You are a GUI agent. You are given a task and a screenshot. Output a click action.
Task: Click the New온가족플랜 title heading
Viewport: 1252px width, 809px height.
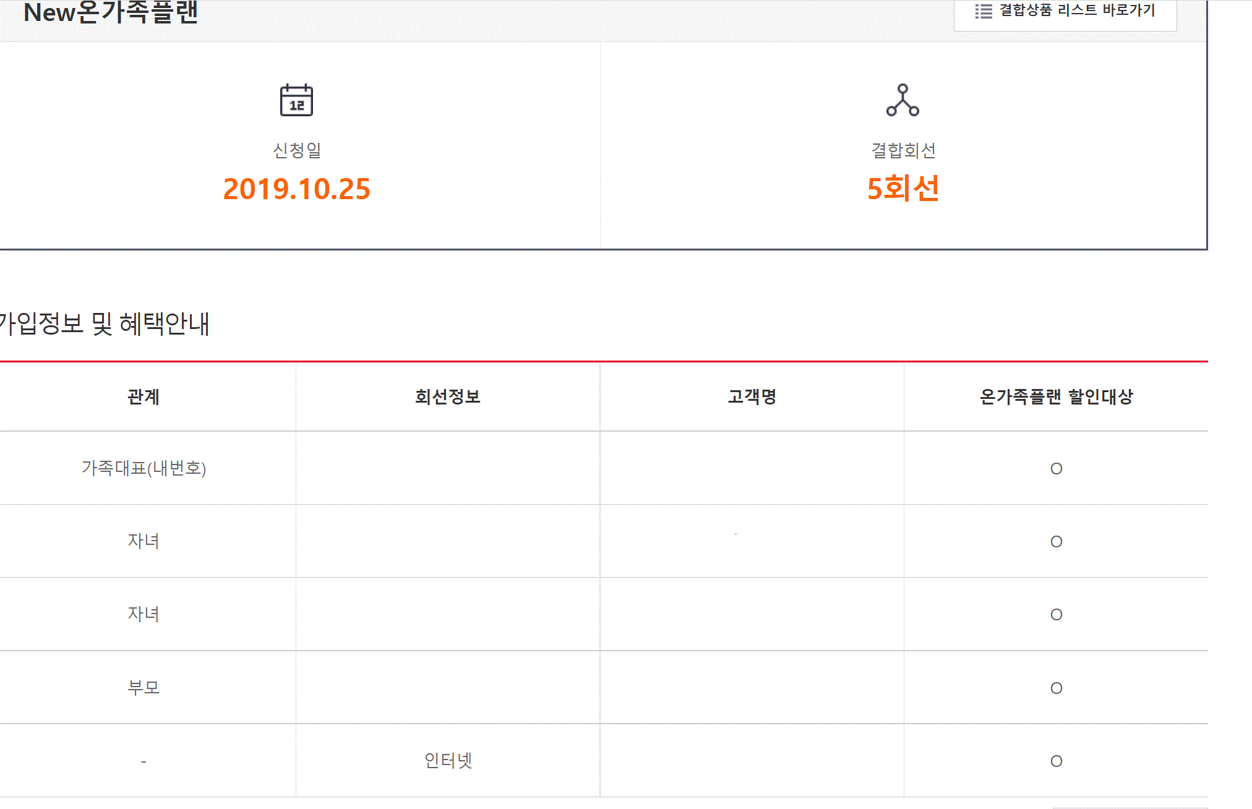(111, 13)
